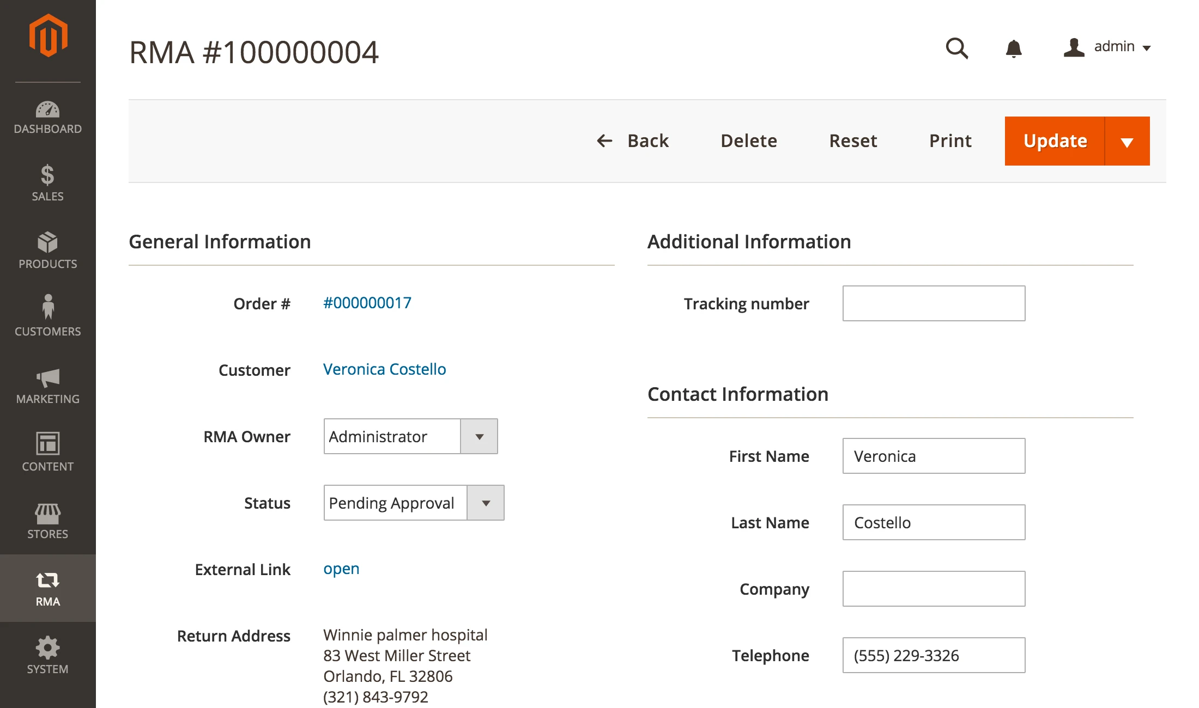Go Back using the toolbar
1199x708 pixels.
tap(634, 141)
